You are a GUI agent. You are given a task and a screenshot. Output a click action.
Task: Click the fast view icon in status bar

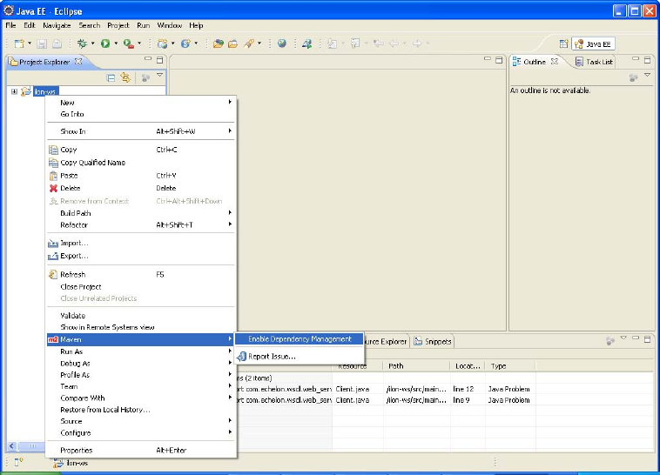tap(17, 462)
